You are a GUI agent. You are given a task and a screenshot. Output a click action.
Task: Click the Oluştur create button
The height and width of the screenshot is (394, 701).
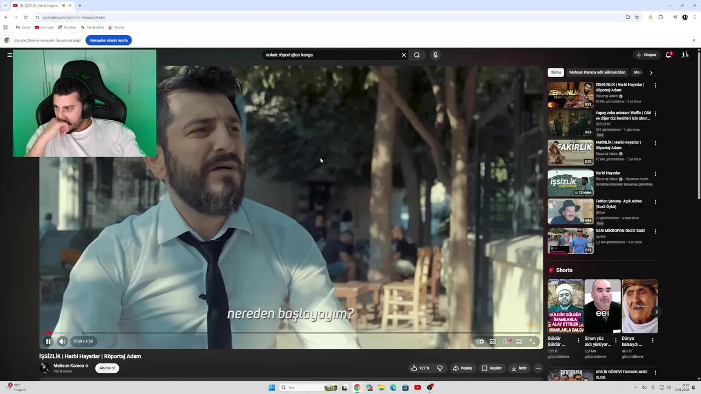click(x=646, y=55)
